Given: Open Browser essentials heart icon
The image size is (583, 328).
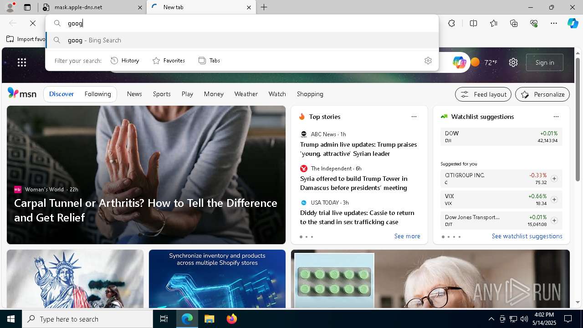Looking at the screenshot, I should click(x=534, y=23).
